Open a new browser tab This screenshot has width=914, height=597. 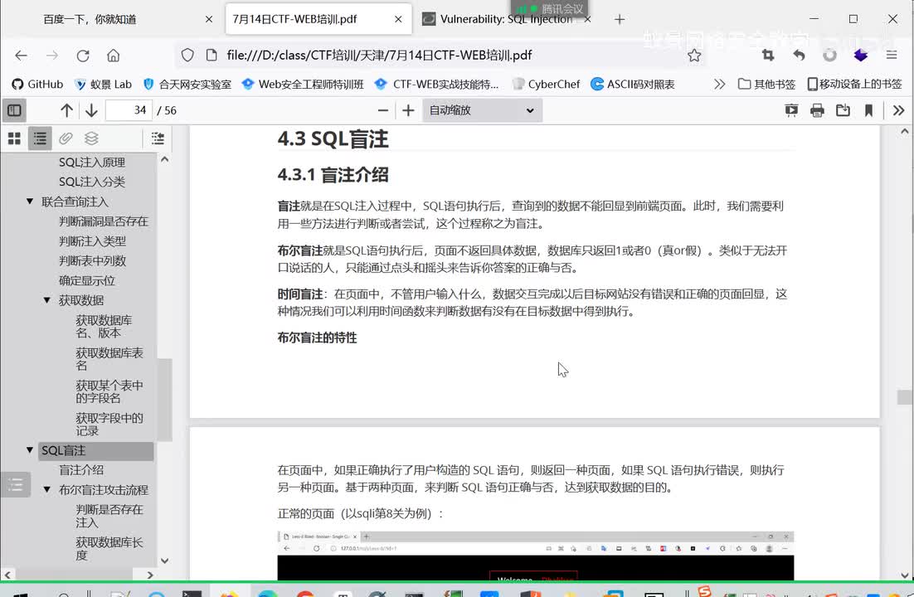[620, 19]
